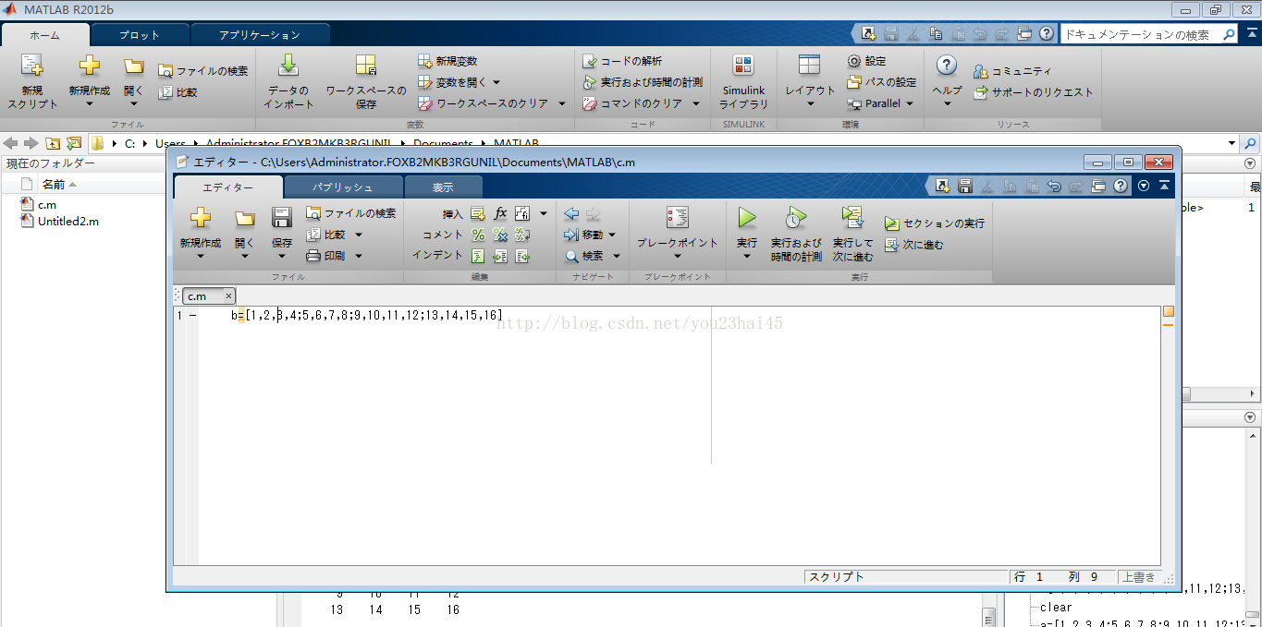
Task: Expand Clear Commands (コマンドのクリア) dropdown
Action: pyautogui.click(x=696, y=103)
